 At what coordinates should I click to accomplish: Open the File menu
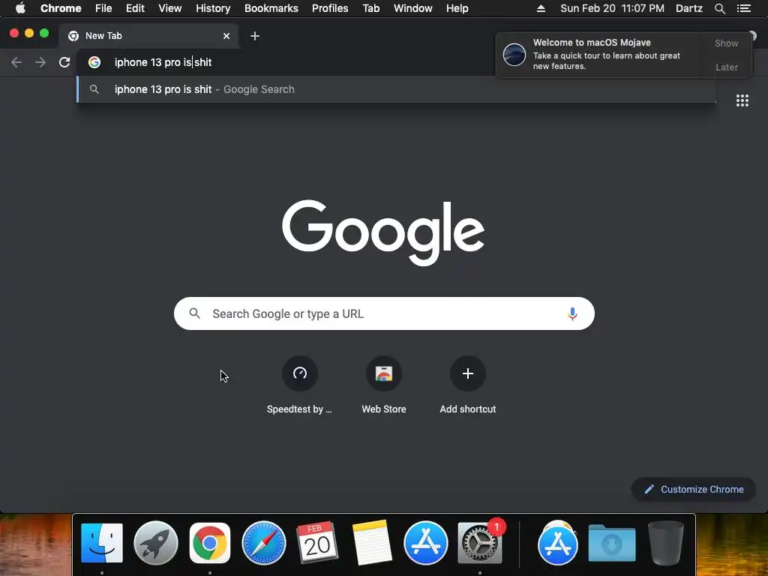103,8
